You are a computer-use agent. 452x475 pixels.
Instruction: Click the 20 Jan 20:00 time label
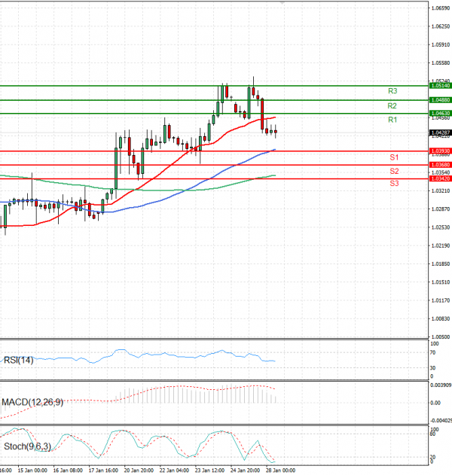point(139,470)
